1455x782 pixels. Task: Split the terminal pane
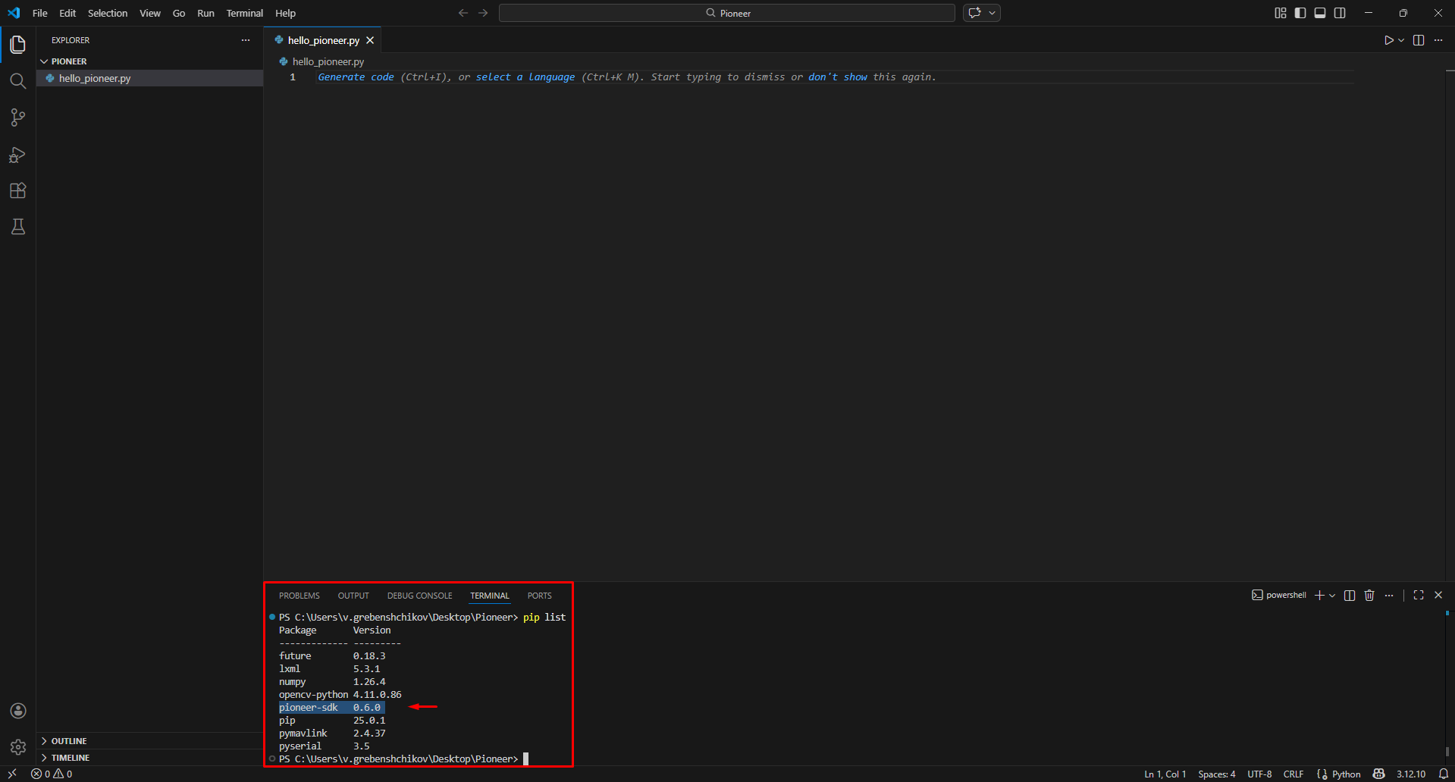tap(1350, 595)
